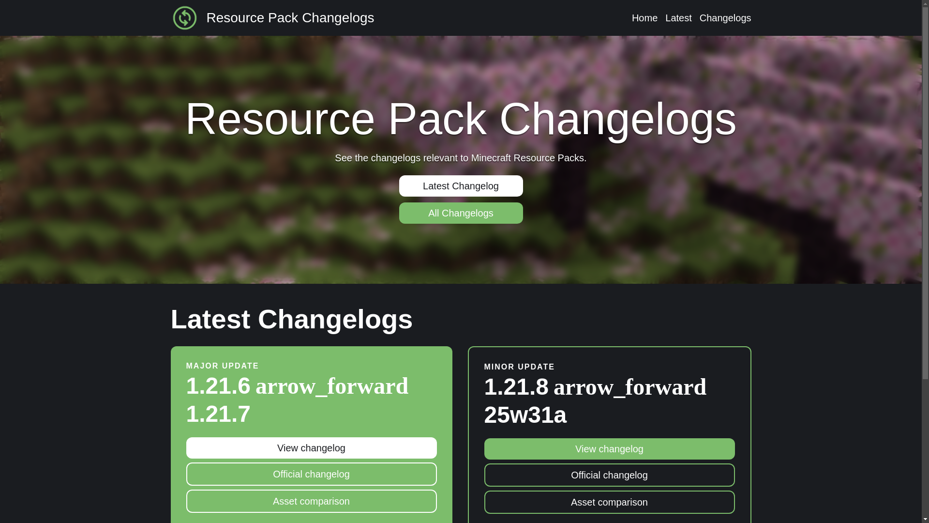Open Asset comparison for 25w31a minor update

point(609,502)
